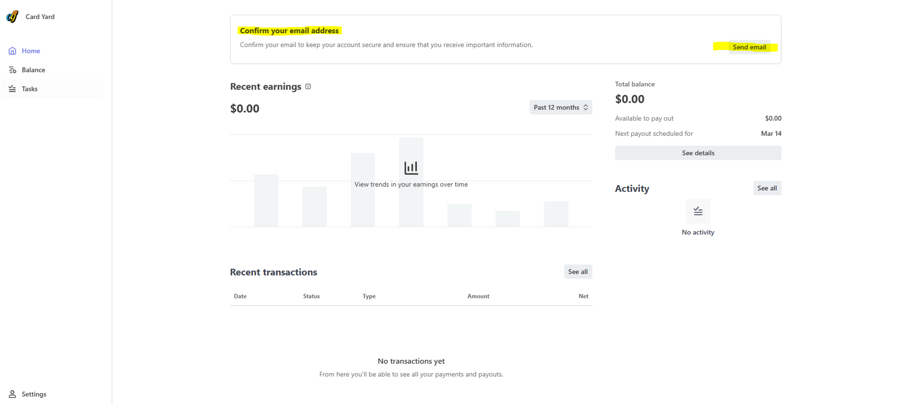Click the No activity checklist icon
This screenshot has width=898, height=405.
point(698,211)
